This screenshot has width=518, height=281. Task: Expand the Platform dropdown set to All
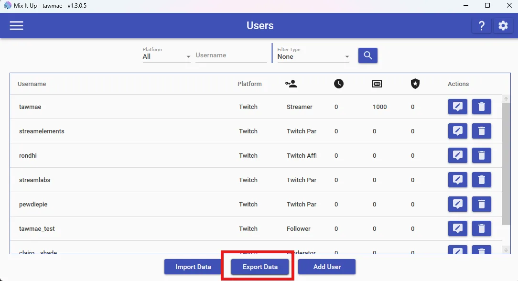click(x=166, y=56)
